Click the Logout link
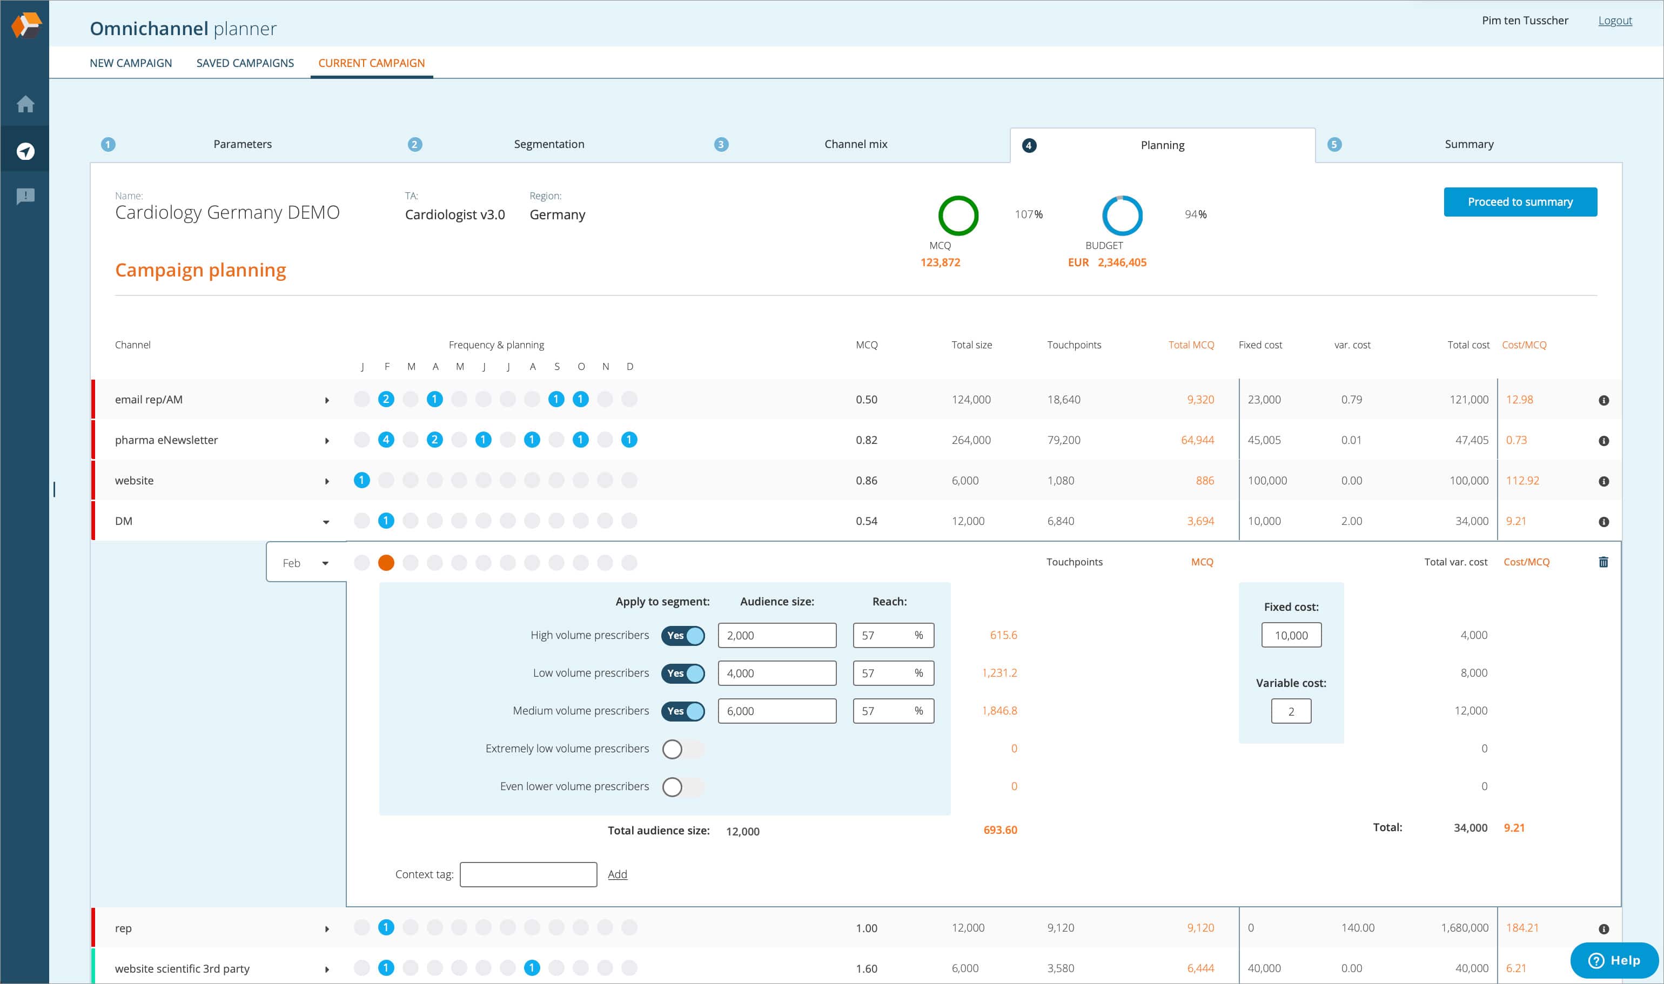Screen dimensions: 1664x984 pyautogui.click(x=1615, y=21)
